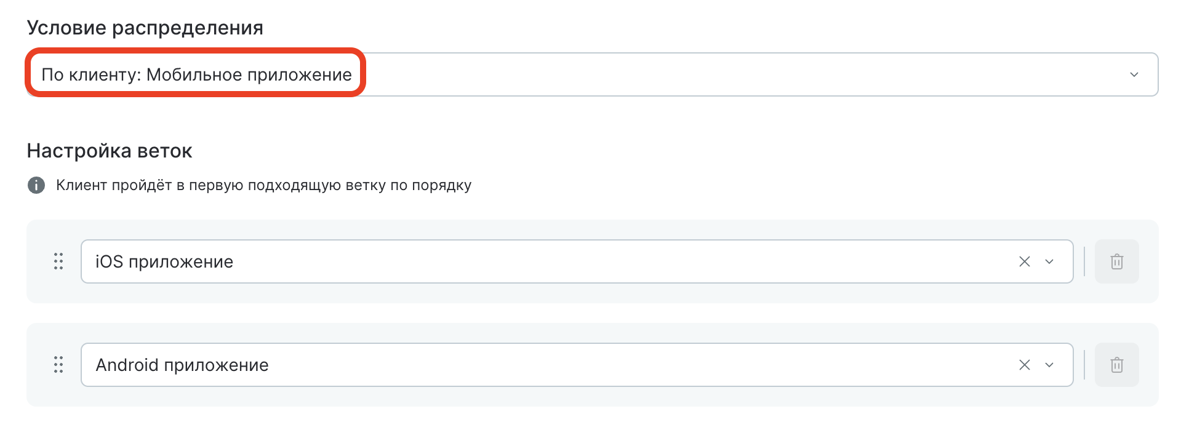Open the 'iOS приложение' branch select field
This screenshot has height=422, width=1189.
click(542, 261)
